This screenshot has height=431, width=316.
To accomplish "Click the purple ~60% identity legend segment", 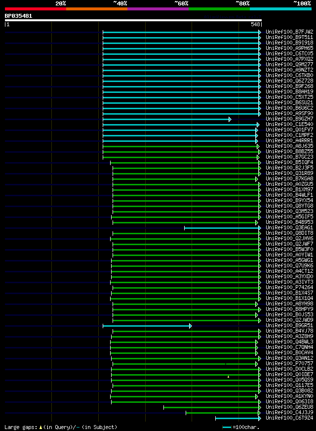I will click(158, 9).
